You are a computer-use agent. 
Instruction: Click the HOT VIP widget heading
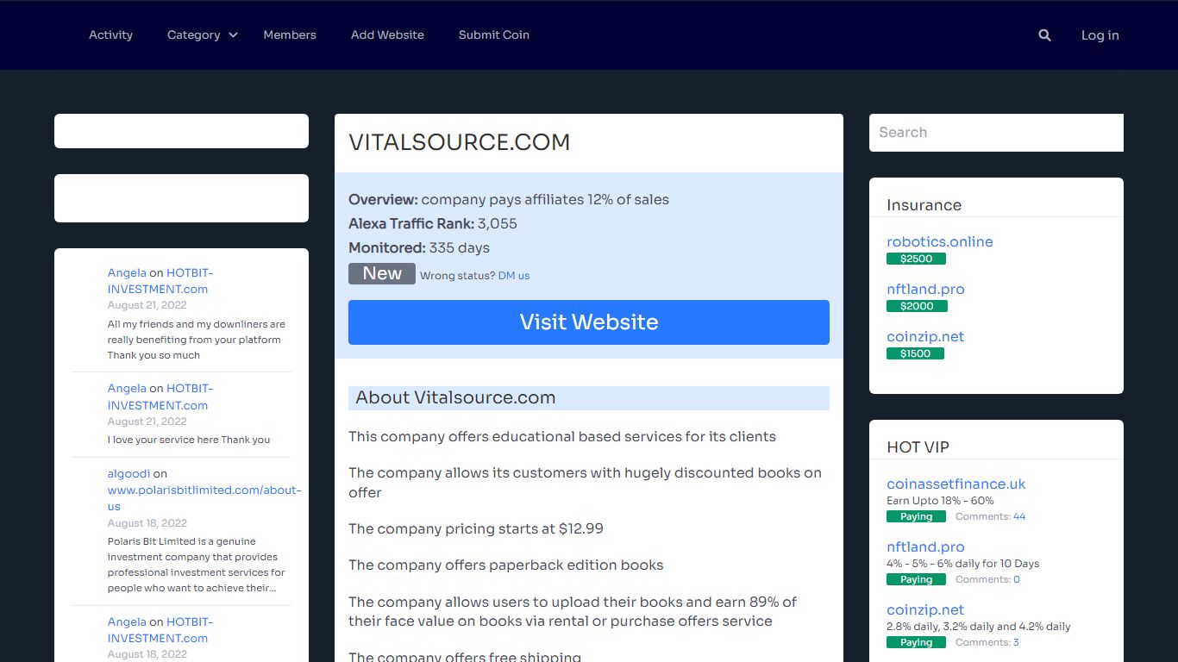[x=918, y=447]
